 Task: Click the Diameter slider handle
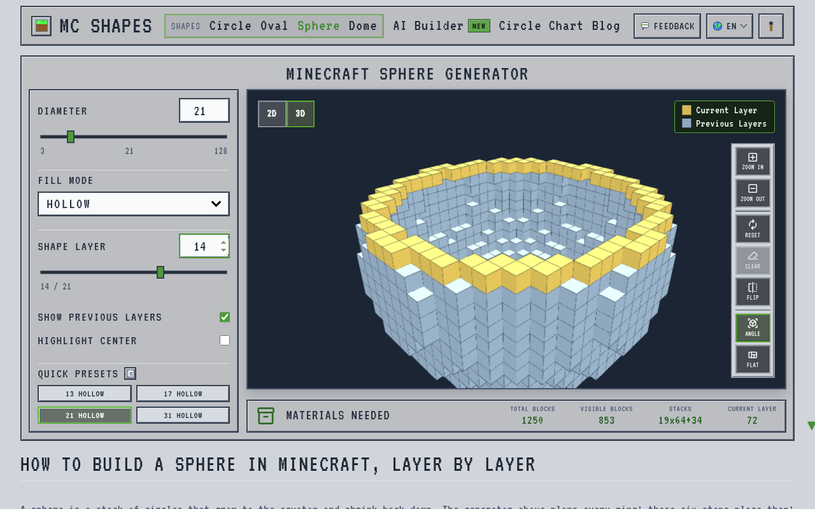(x=71, y=137)
